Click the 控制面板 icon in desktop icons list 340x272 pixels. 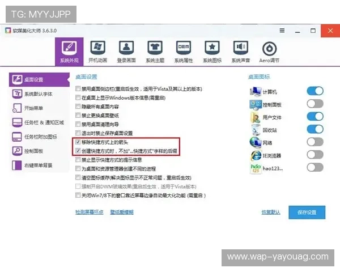click(x=256, y=104)
